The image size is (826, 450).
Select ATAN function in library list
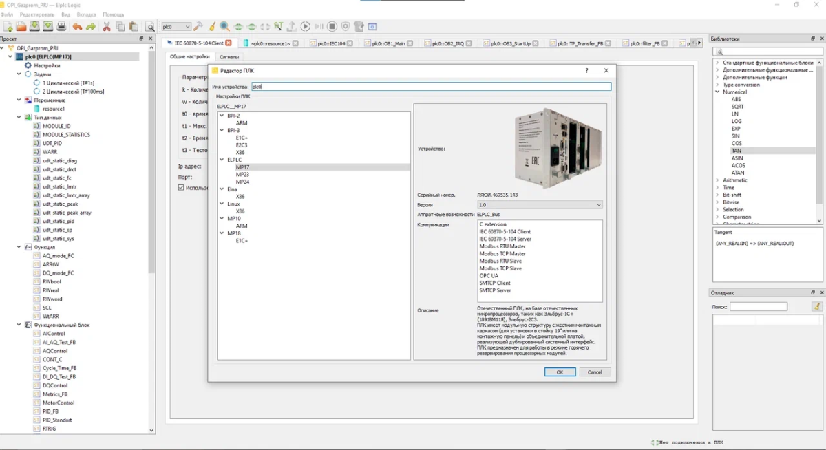(738, 173)
